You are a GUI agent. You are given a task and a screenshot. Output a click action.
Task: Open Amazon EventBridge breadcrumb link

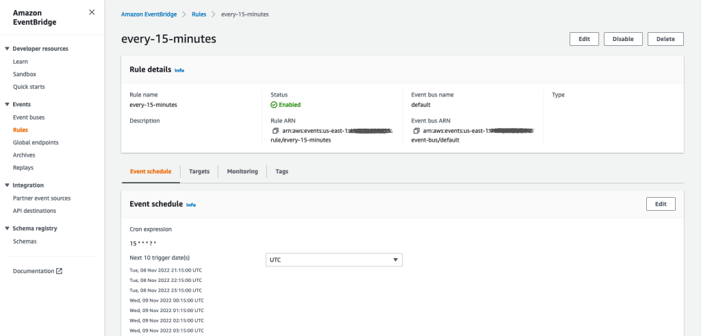coord(149,14)
